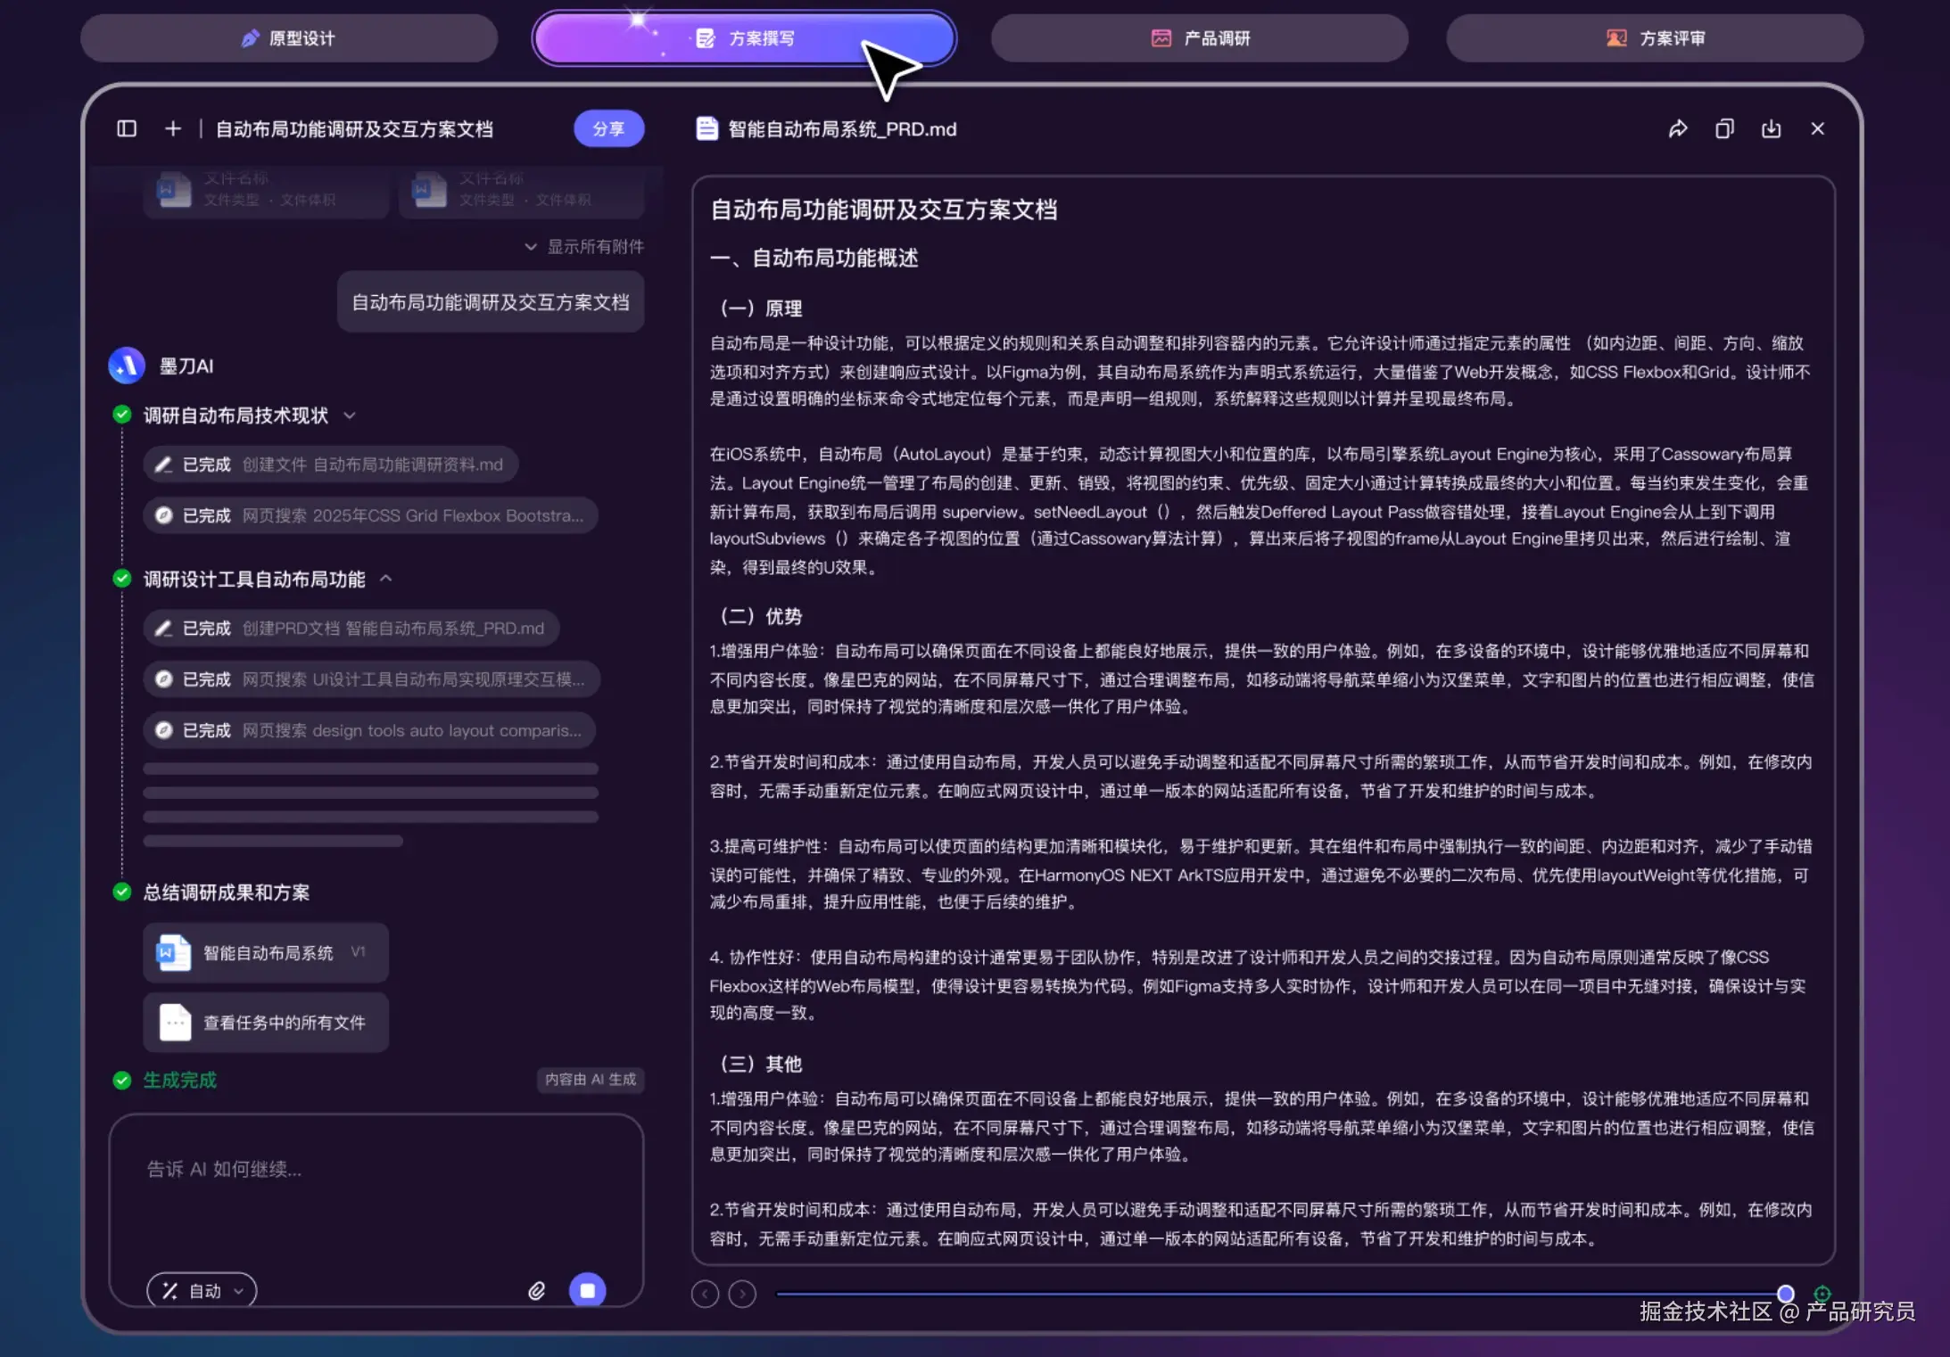Screen dimensions: 1950x1357
Task: Click the green locate icon beside slider
Action: coord(1822,1294)
